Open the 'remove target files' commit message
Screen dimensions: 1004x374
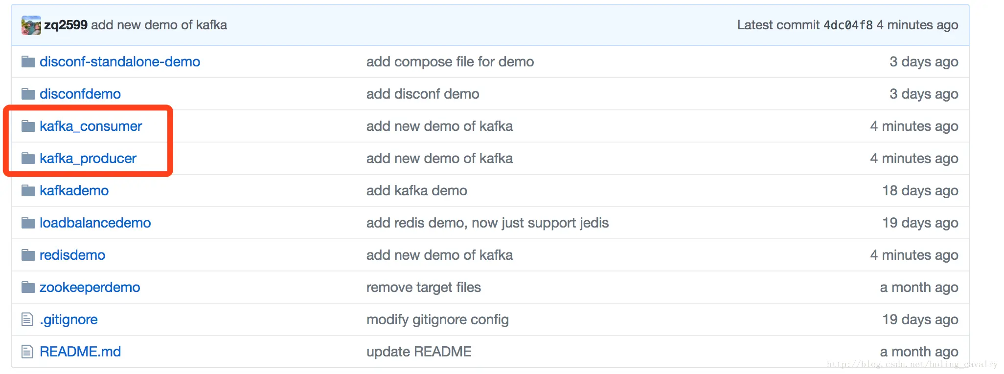[423, 287]
